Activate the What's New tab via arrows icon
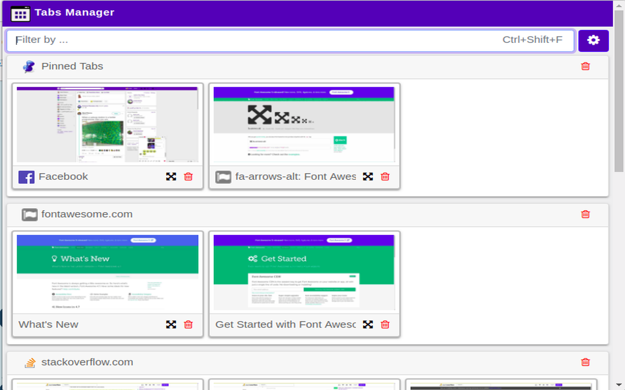Viewport: 625px width, 390px height. click(171, 324)
